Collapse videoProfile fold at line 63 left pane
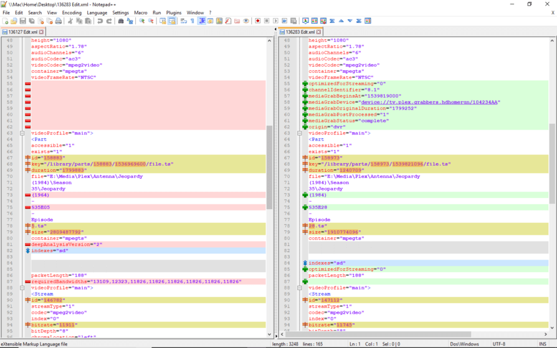The height and width of the screenshot is (348, 557). [22, 133]
